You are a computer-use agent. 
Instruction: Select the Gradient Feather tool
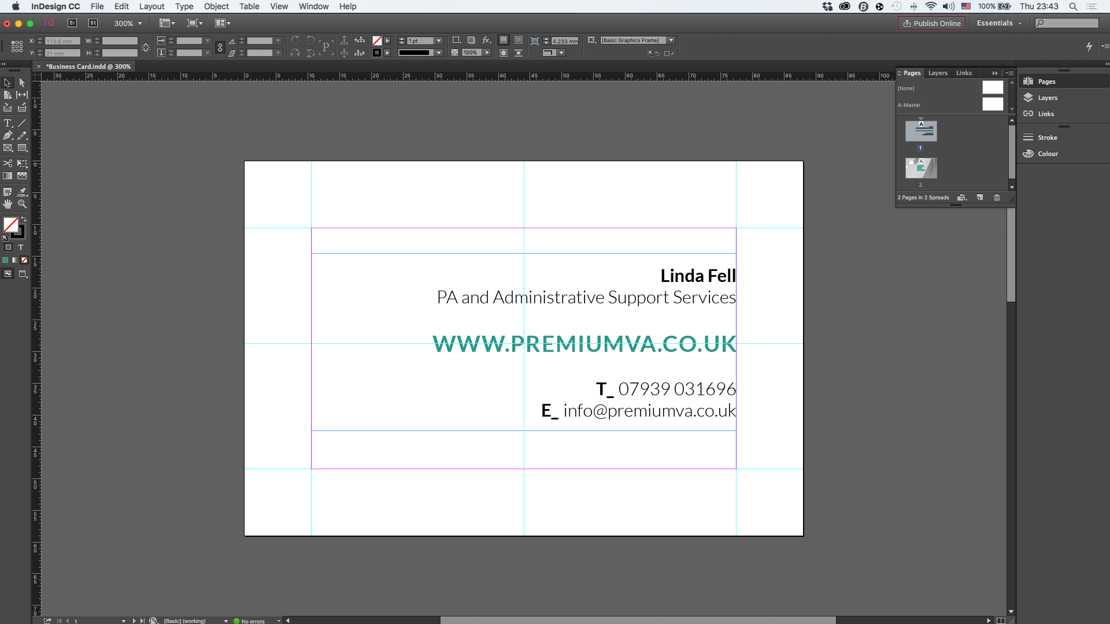pos(22,176)
